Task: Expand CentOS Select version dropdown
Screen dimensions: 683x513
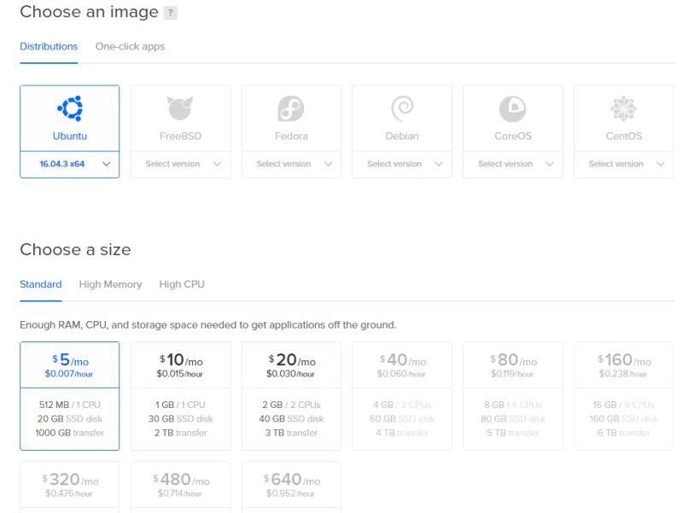Action: 624,164
